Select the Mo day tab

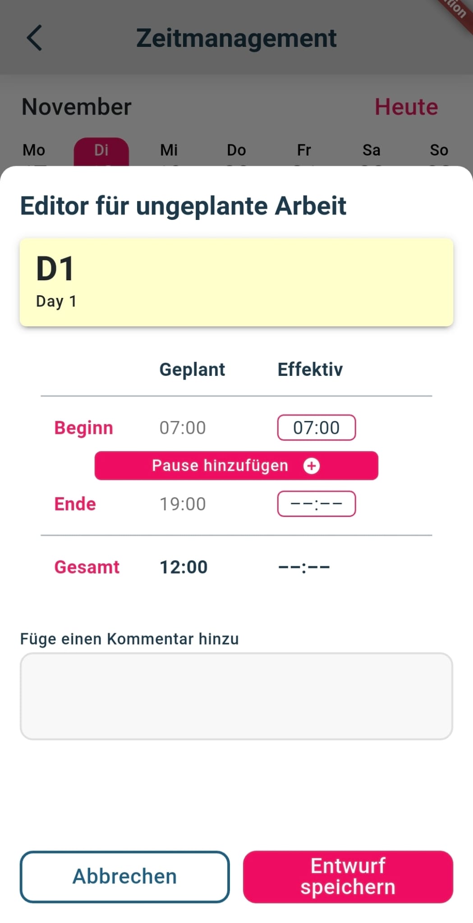[34, 151]
